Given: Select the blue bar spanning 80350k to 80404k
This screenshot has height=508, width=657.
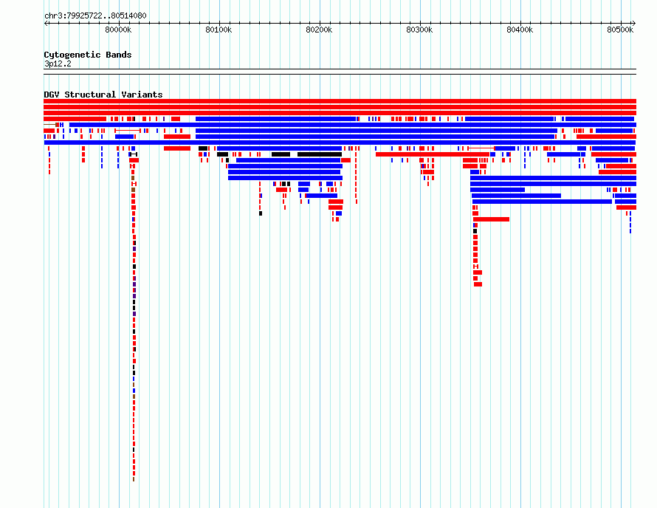Looking at the screenshot, I should point(498,190).
